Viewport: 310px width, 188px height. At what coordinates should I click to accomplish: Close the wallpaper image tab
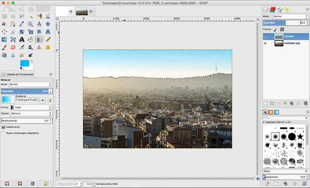[x=91, y=11]
